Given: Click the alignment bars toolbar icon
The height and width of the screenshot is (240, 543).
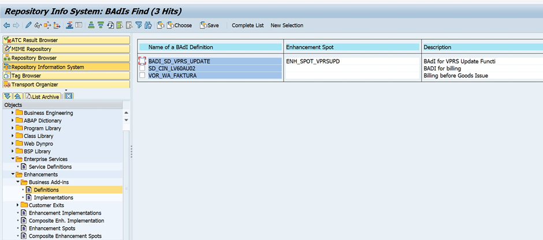Looking at the screenshot, I should point(69,25).
